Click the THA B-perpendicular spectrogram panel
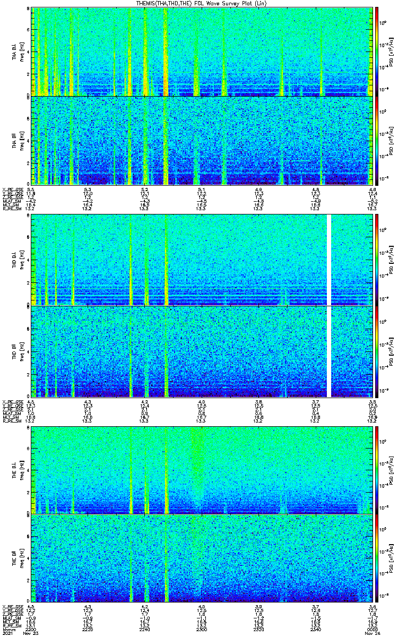Screen dimensions: 398x637 pyautogui.click(x=201, y=52)
